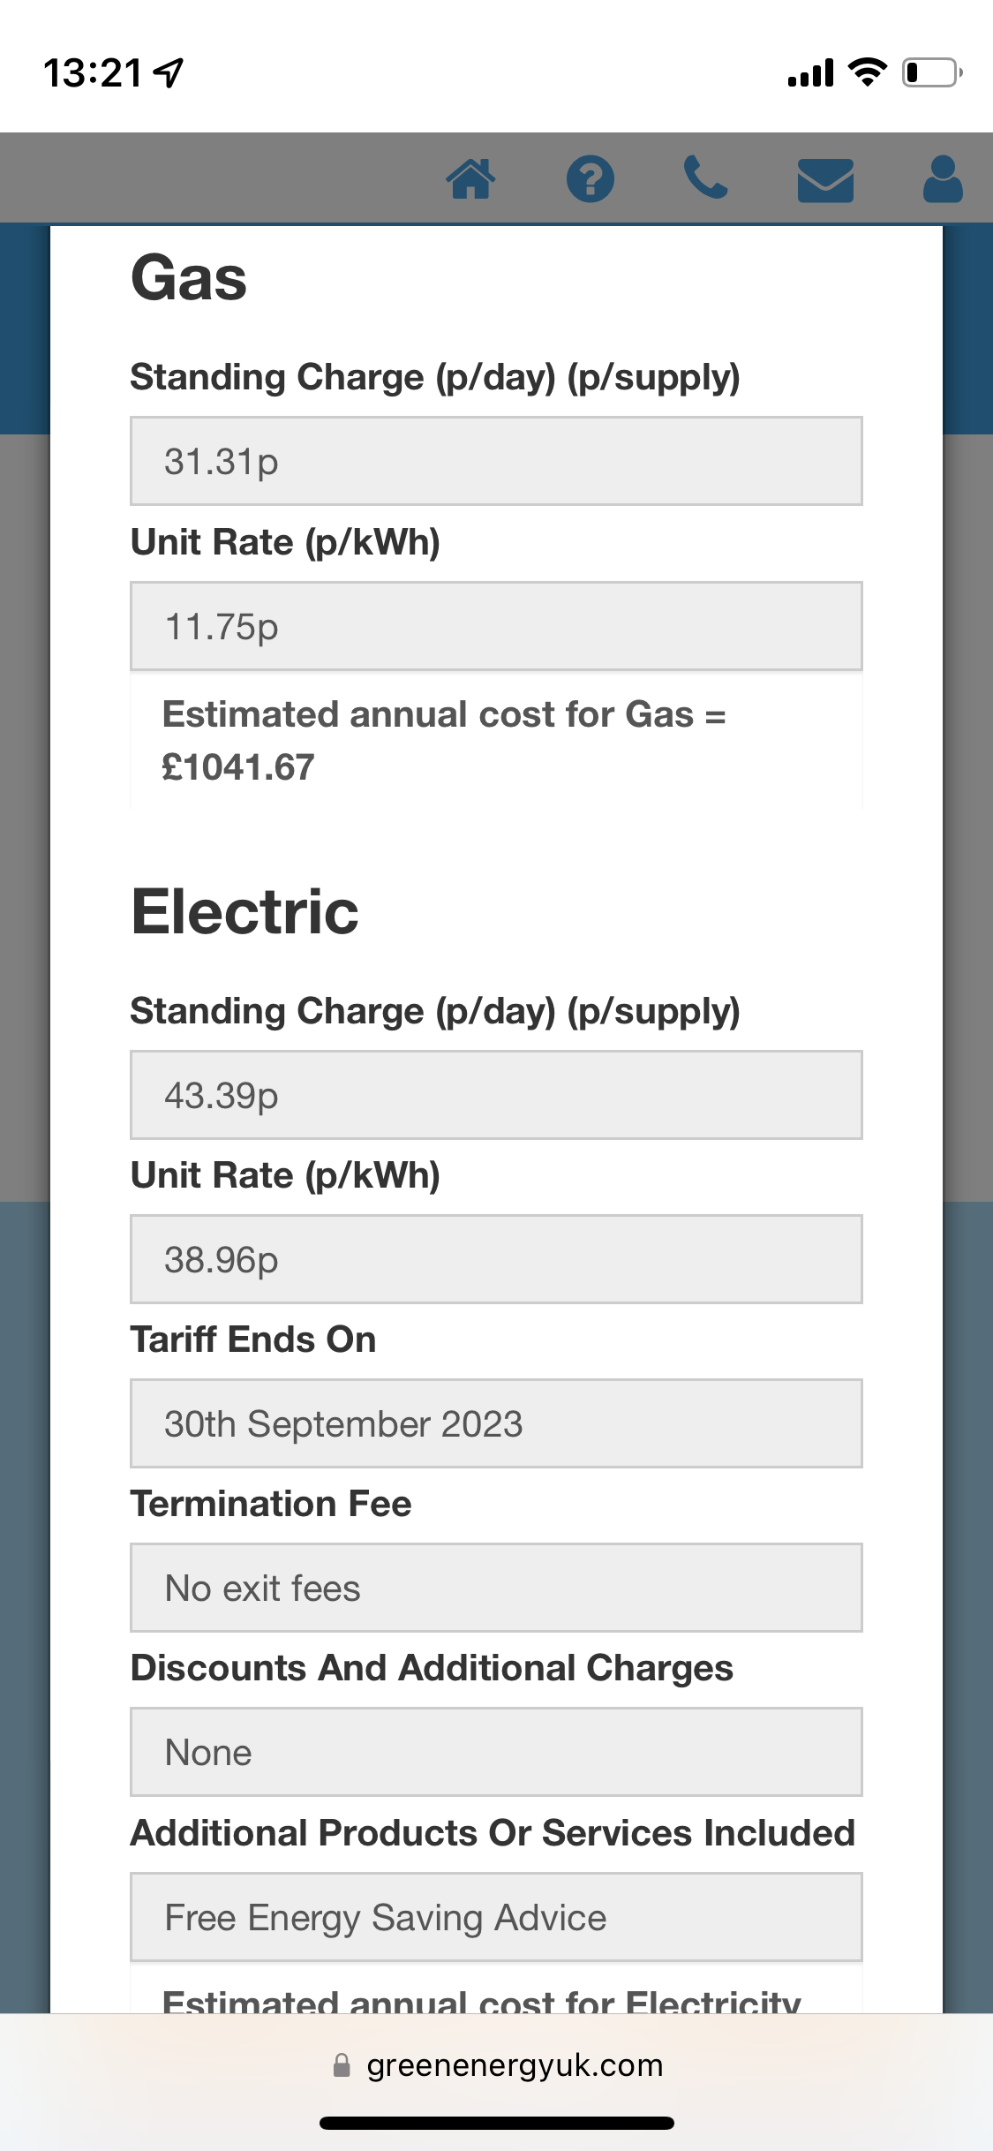The image size is (993, 2151).
Task: Tap the Estimated annual cost for Gas text
Action: point(443,740)
